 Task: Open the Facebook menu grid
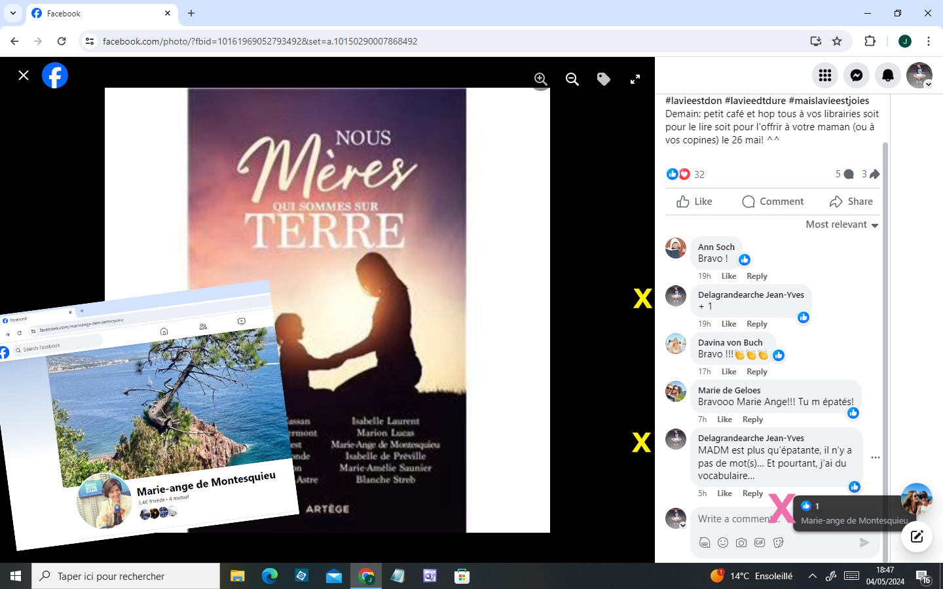coord(825,75)
